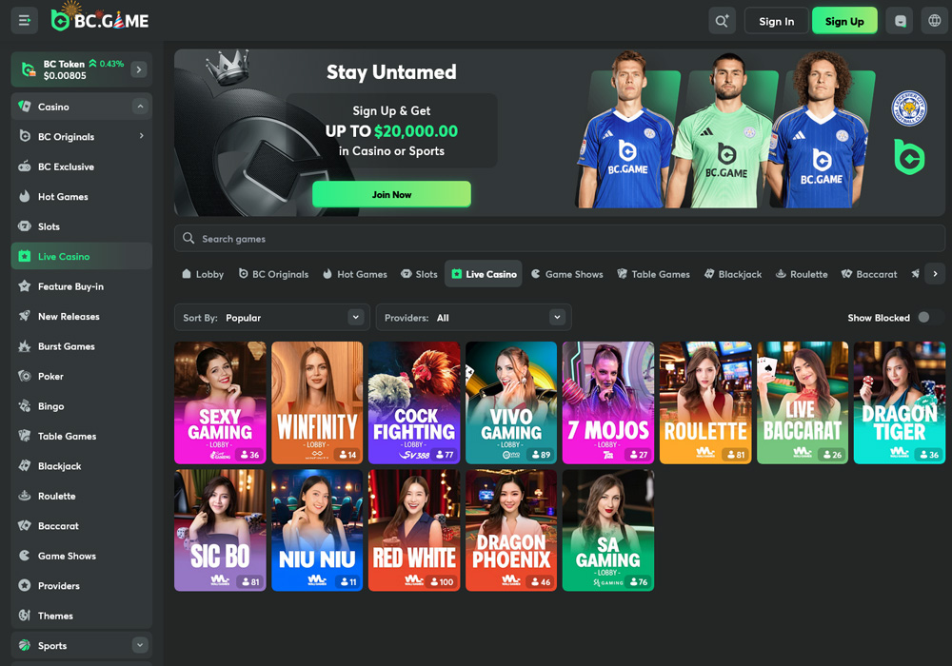Click the Search games field

(x=559, y=239)
